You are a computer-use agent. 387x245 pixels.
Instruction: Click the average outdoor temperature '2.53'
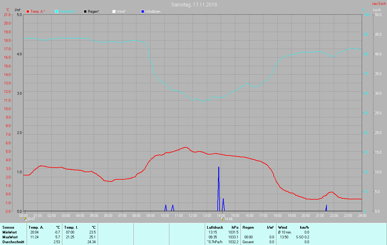[x=57, y=242]
